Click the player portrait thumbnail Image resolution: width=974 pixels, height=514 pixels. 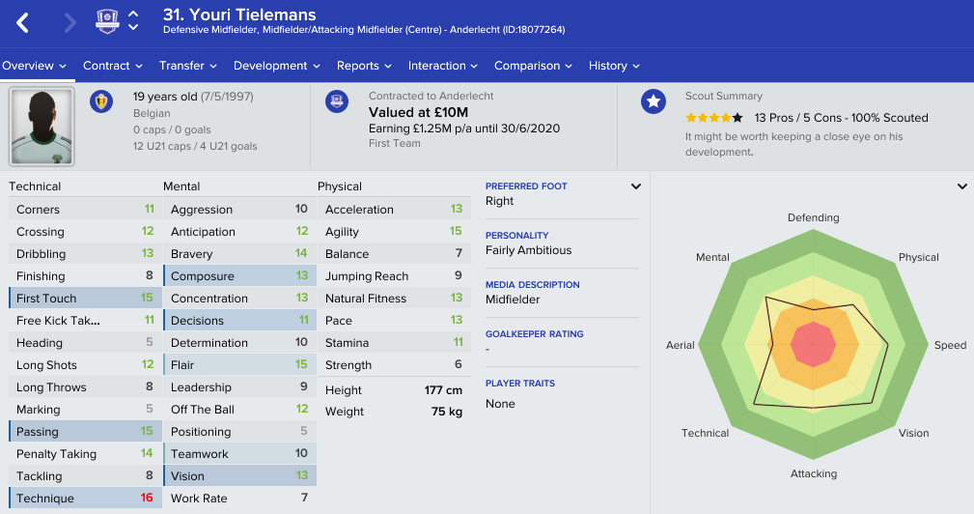42,127
